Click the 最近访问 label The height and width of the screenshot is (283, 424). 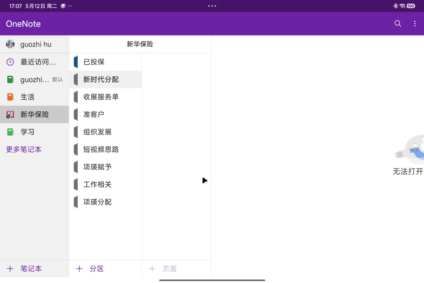click(x=38, y=62)
